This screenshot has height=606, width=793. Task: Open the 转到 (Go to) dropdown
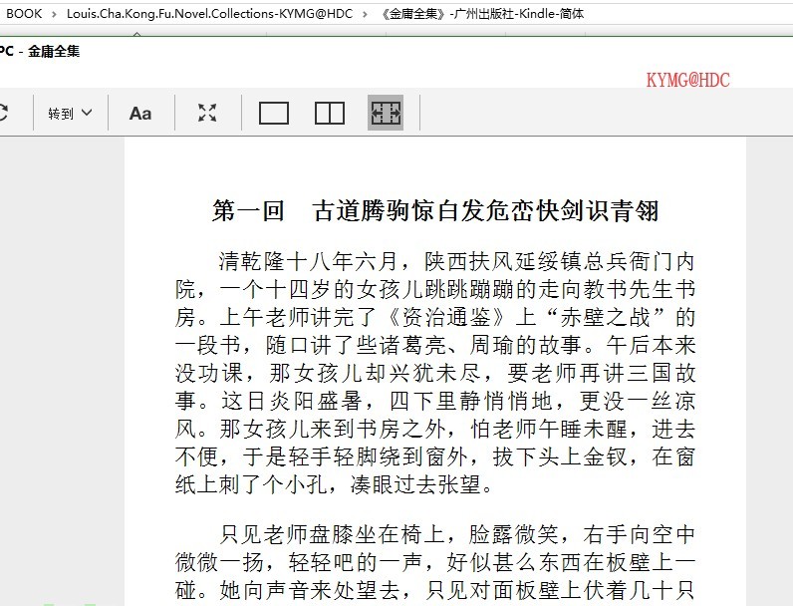click(x=70, y=113)
